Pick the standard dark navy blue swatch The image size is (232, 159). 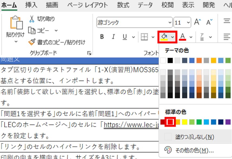[221, 122]
